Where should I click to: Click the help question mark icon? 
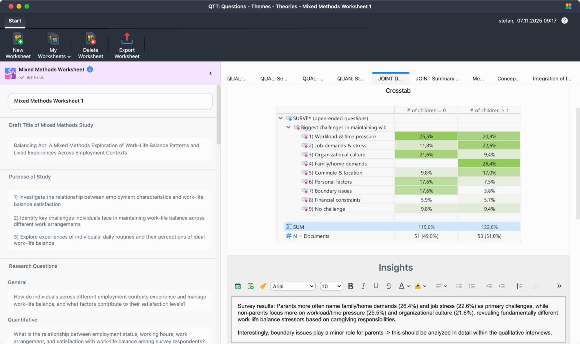point(564,21)
